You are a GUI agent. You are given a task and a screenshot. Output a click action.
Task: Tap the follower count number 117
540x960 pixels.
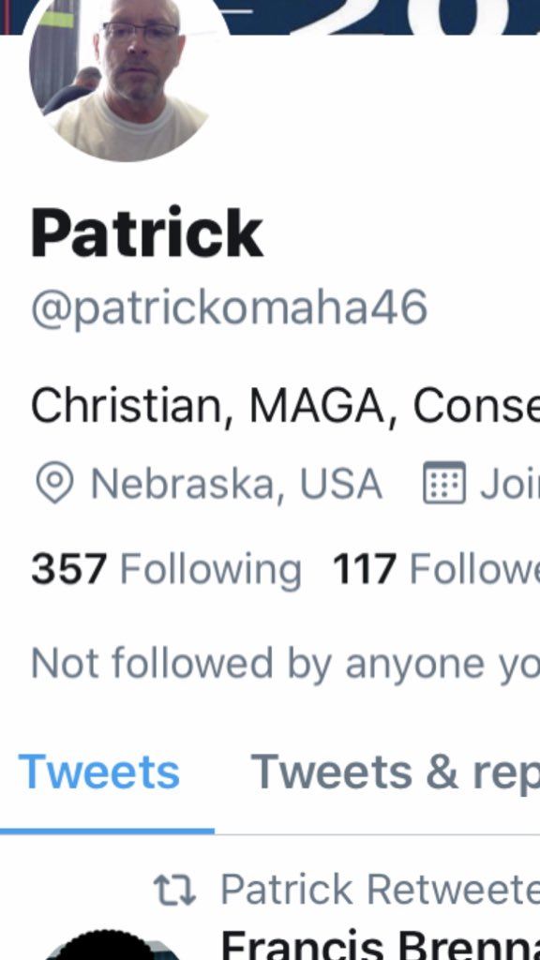(x=365, y=569)
